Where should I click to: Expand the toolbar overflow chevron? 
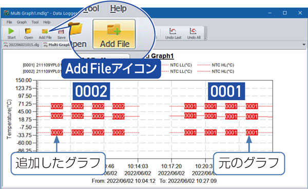coord(205,39)
